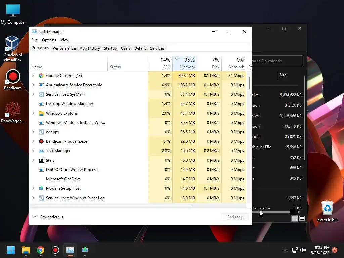Click Task Manager vertical scrollbar thumb
Viewport: 344px width, 258px height.
click(x=249, y=83)
